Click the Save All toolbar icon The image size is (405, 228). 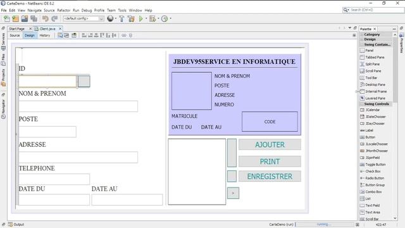coord(34,18)
